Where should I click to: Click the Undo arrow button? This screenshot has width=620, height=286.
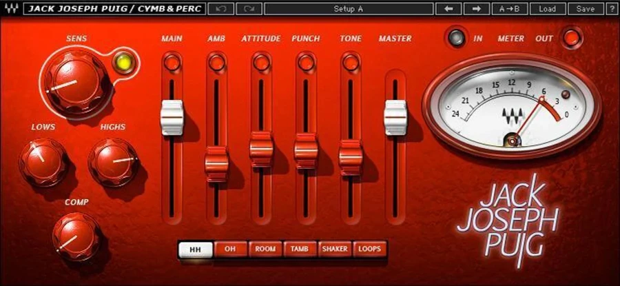[x=221, y=9]
